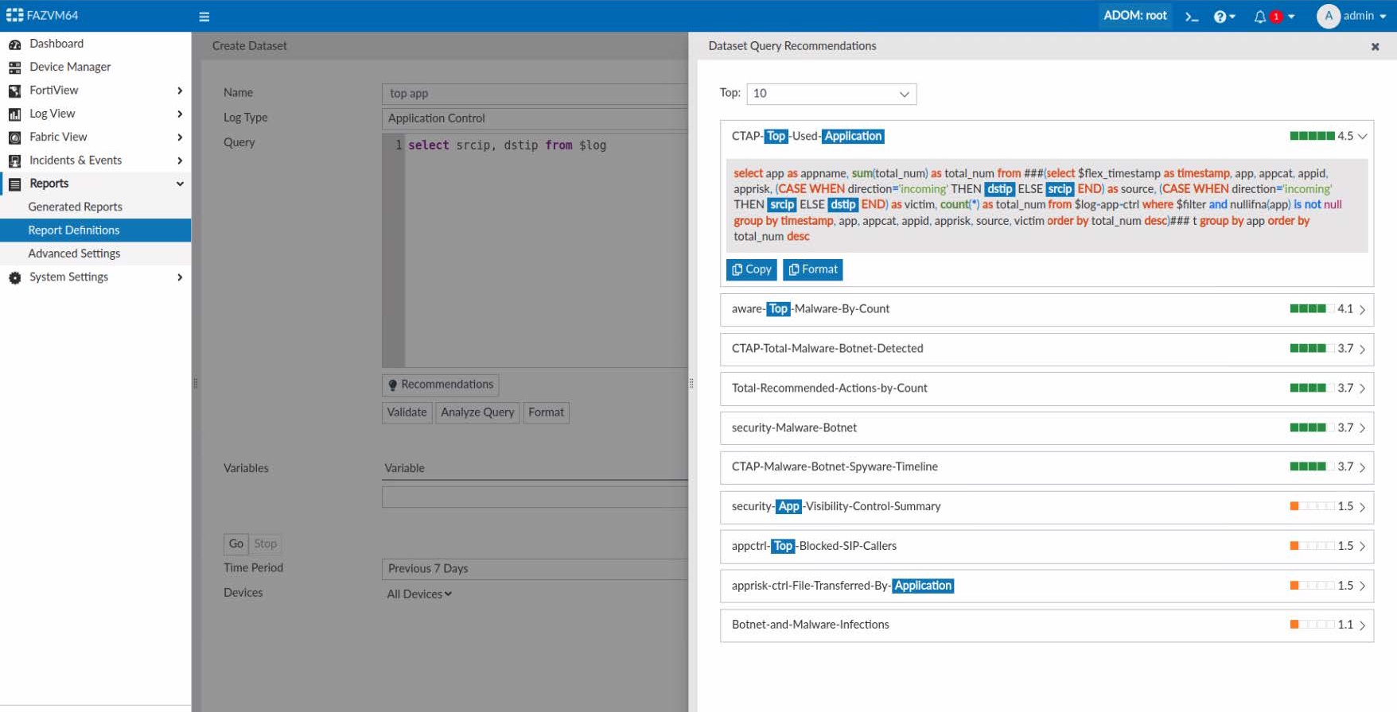
Task: Click the Dashboard icon in sidebar
Action: 14,44
